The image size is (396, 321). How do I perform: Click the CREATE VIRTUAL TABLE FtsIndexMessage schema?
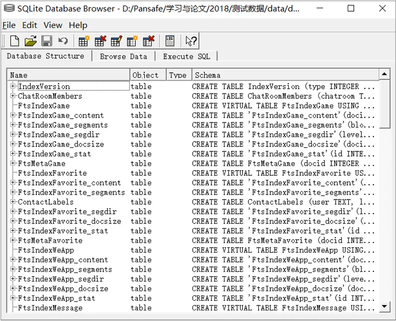(x=283, y=308)
